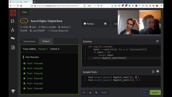Click the skip forward kata button

pos(84,93)
